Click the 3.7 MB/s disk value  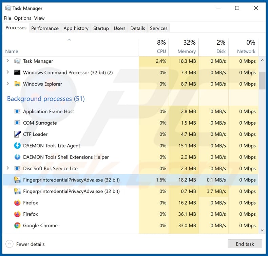(x=216, y=191)
